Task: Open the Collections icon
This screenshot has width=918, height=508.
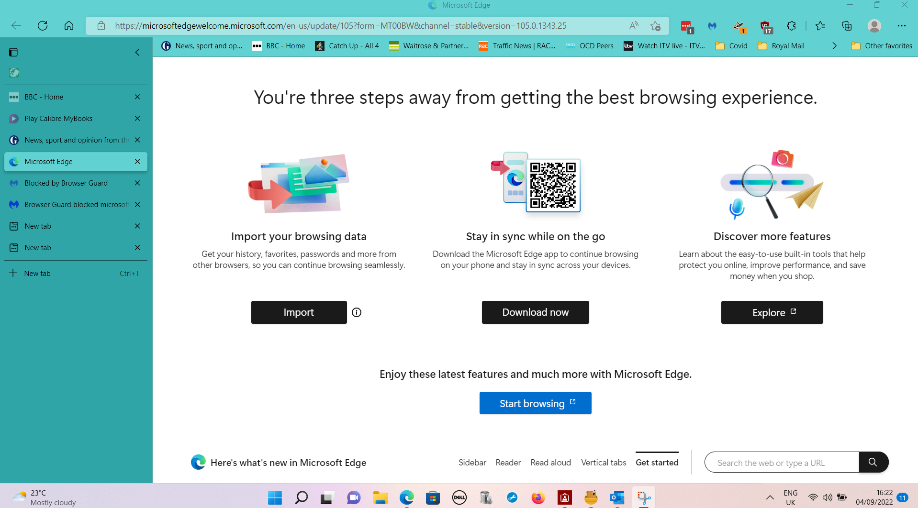Action: [847, 26]
